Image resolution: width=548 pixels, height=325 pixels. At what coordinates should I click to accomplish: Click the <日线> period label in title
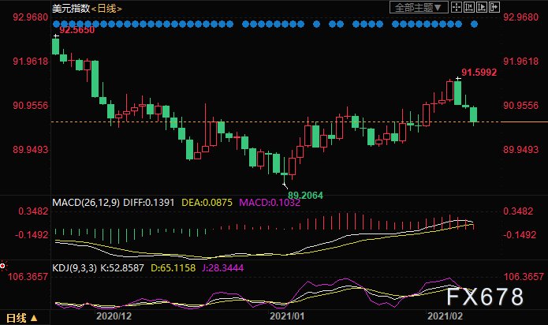click(106, 9)
